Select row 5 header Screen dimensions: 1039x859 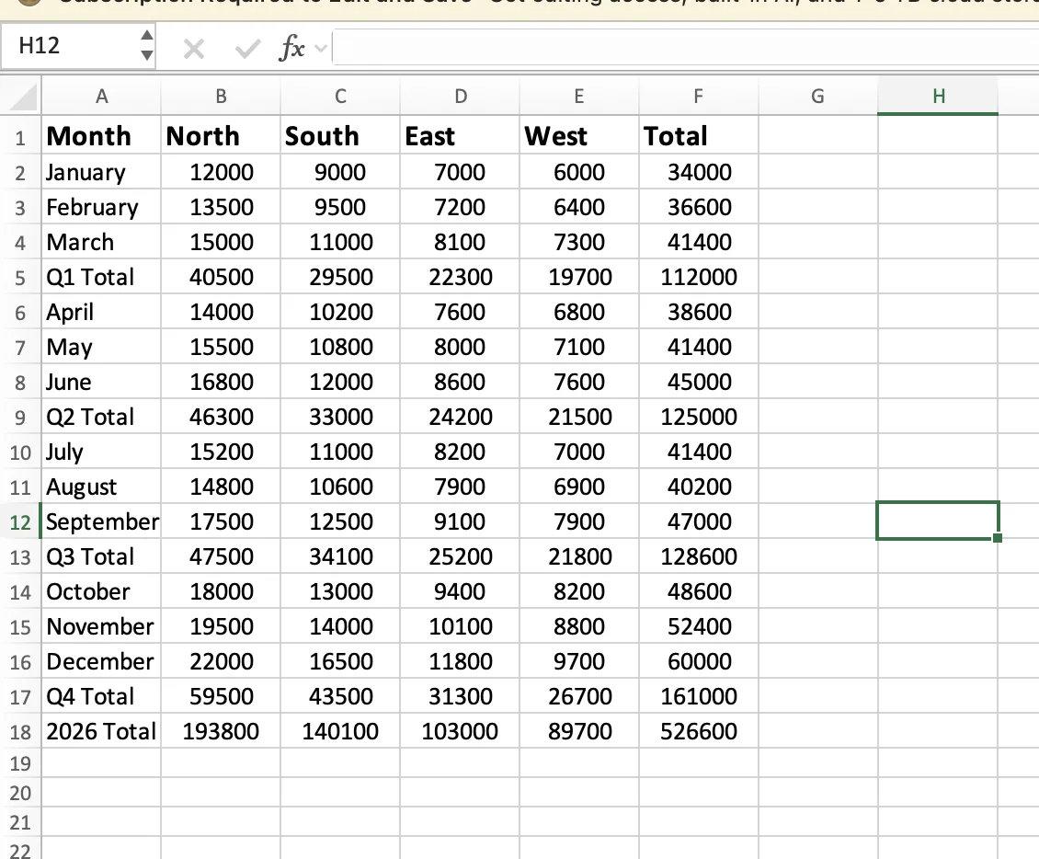[20, 277]
